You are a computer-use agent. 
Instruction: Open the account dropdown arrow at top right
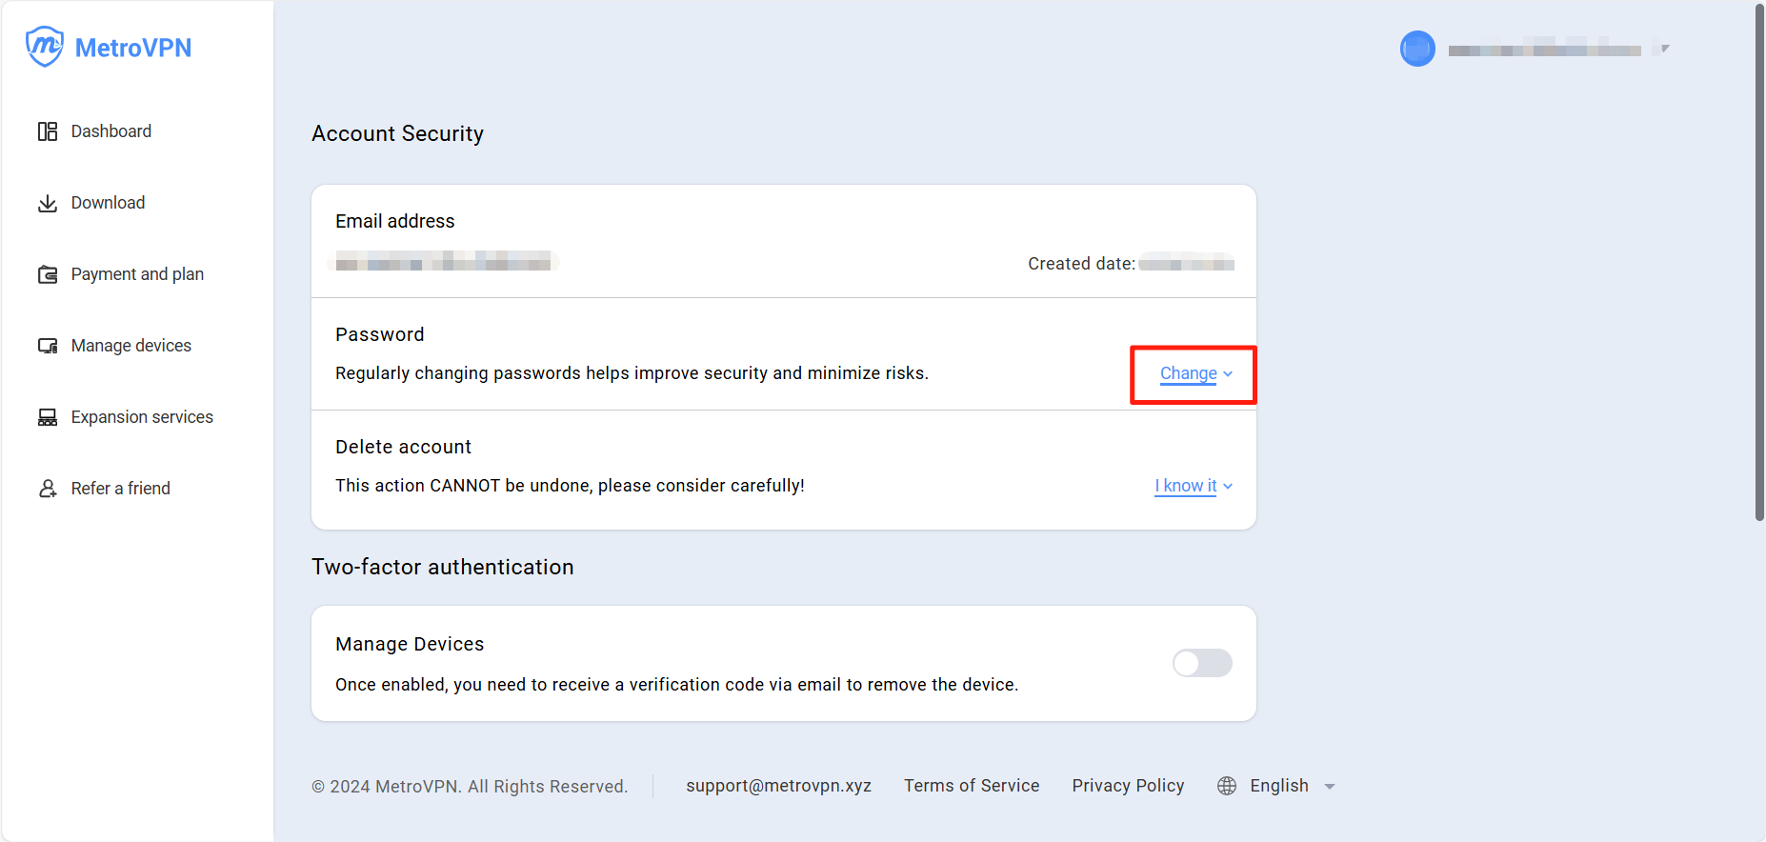tap(1664, 49)
